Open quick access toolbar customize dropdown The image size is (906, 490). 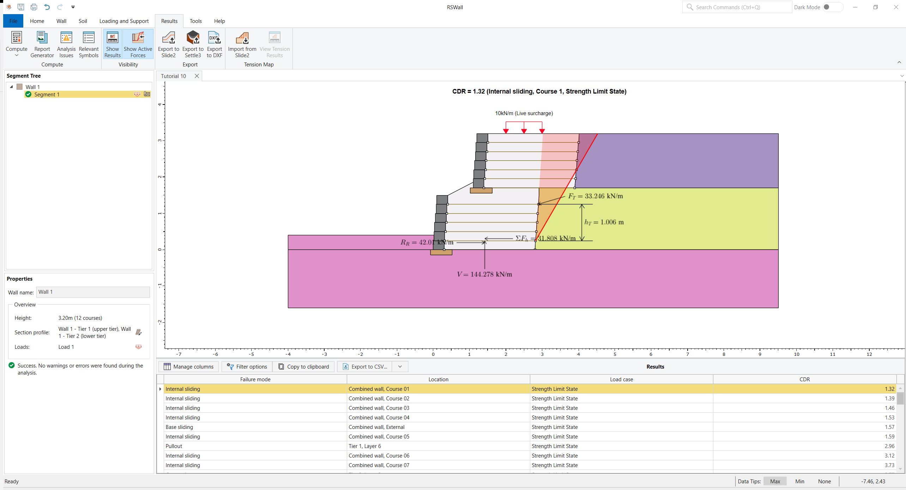73,7
